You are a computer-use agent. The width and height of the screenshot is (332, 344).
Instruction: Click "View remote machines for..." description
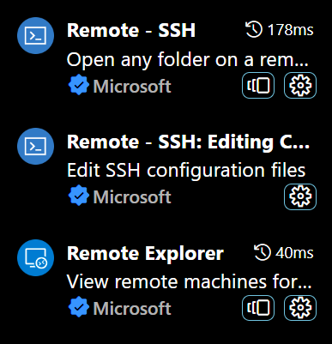tap(189, 281)
